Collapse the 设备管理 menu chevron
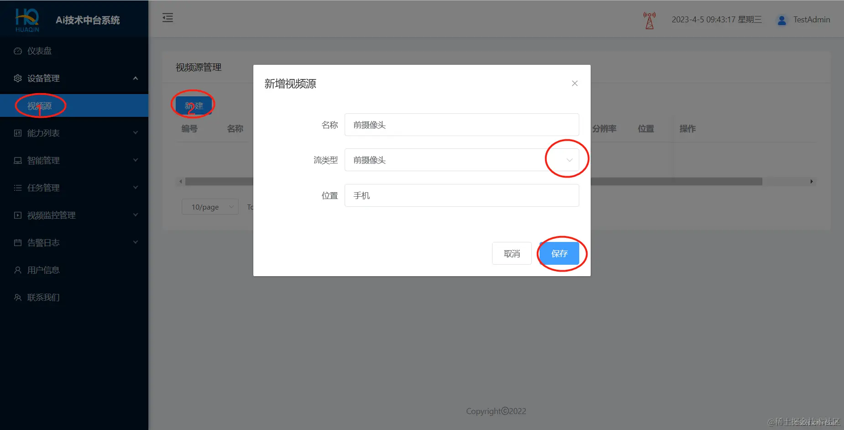This screenshot has width=844, height=430. (136, 78)
